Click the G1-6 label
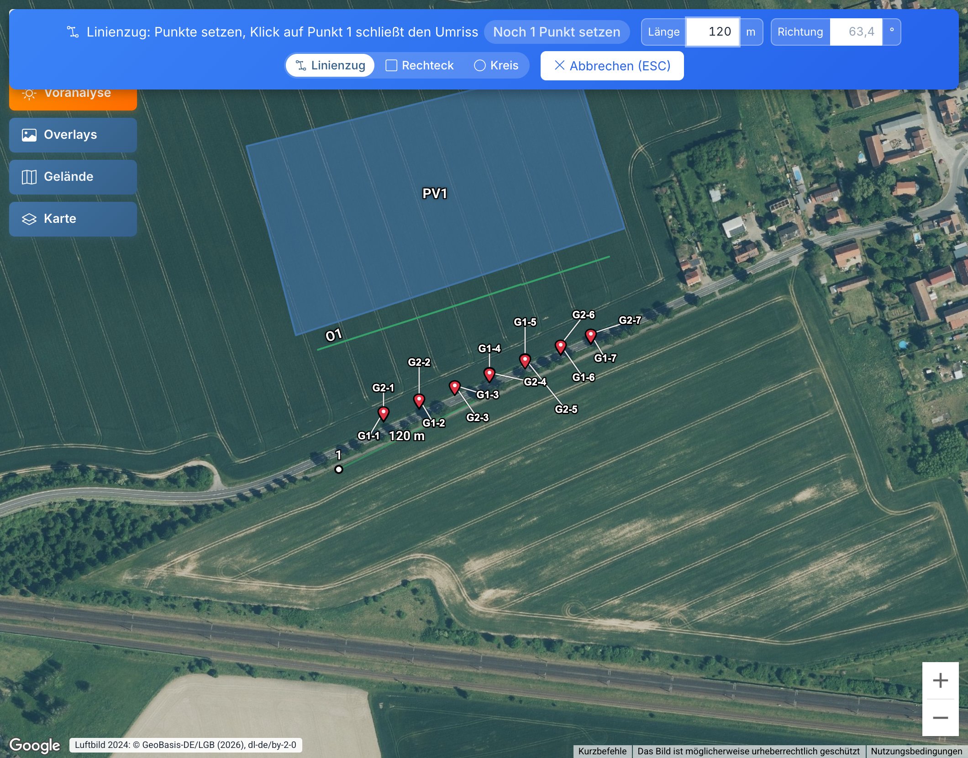 coord(584,377)
